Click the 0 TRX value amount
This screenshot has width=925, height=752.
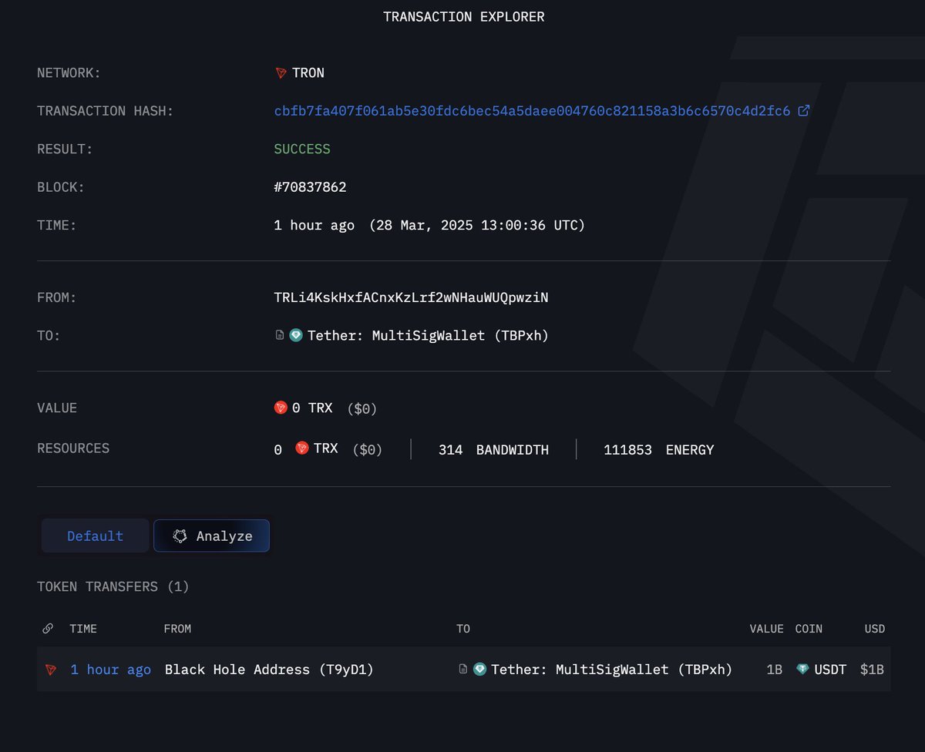pyautogui.click(x=312, y=408)
